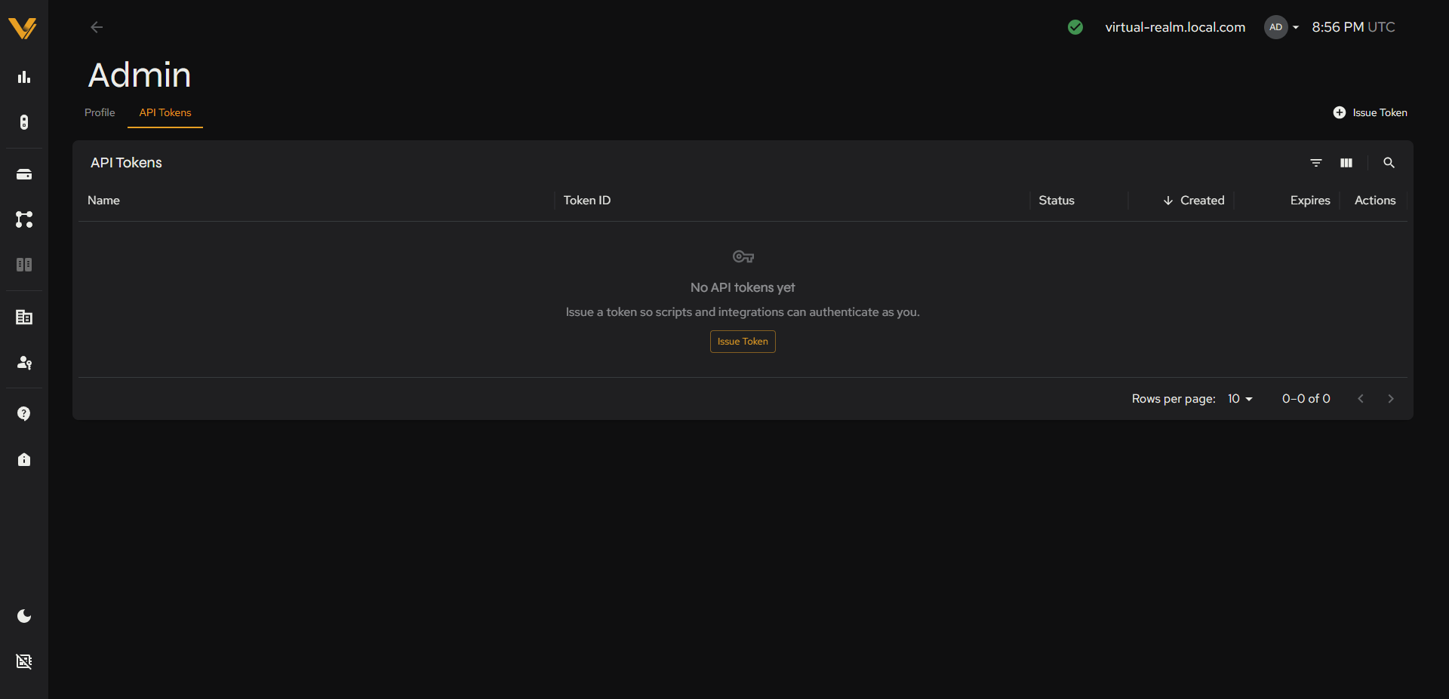Click the key icon in empty state

pyautogui.click(x=743, y=257)
